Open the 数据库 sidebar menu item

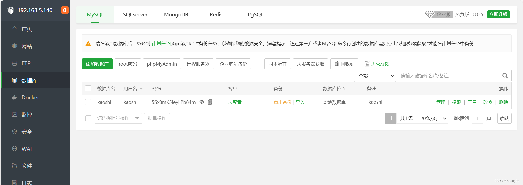tap(35, 80)
